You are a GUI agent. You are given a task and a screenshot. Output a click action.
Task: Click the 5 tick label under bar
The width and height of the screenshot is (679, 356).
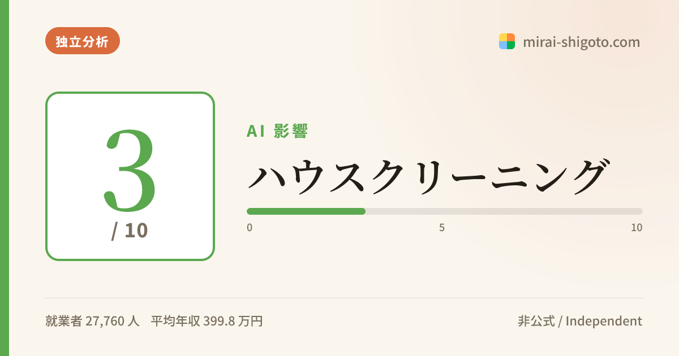(x=442, y=228)
